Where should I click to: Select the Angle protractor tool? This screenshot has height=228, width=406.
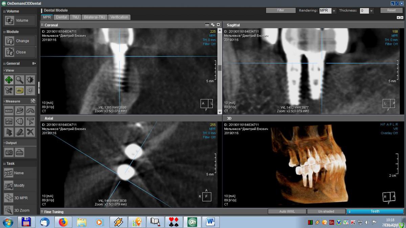30,111
